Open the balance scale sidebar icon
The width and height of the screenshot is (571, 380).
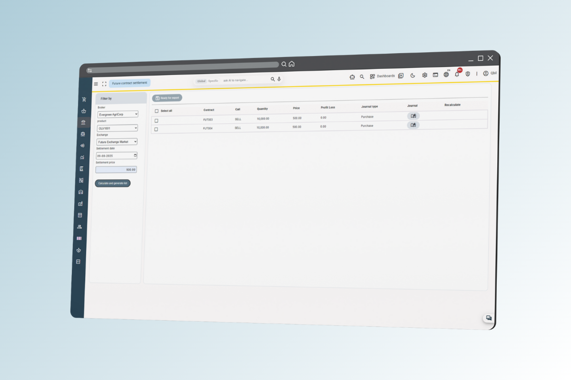coord(83,134)
